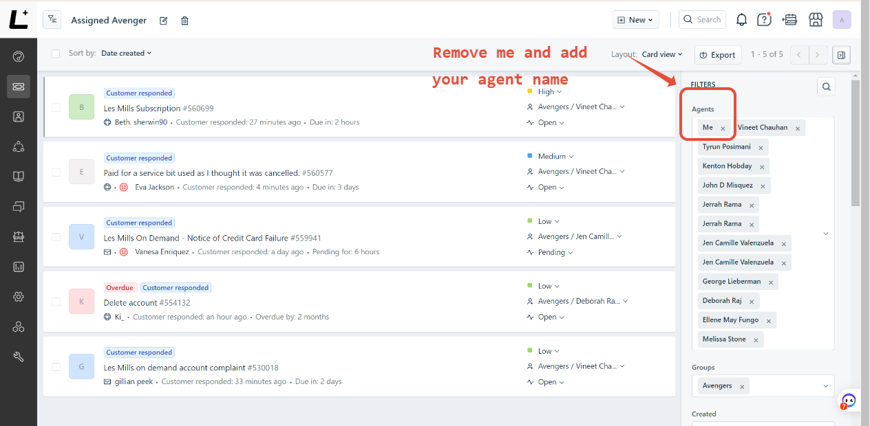Open the user profile avatar

tap(842, 20)
